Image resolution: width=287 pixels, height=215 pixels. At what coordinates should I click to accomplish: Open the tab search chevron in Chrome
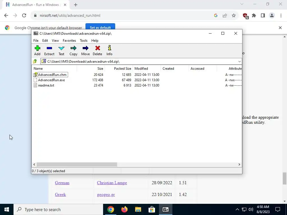click(x=242, y=4)
